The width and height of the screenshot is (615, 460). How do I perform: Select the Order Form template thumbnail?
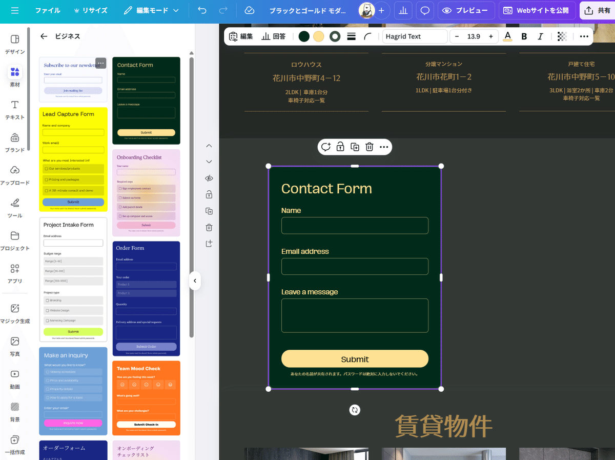(x=146, y=298)
